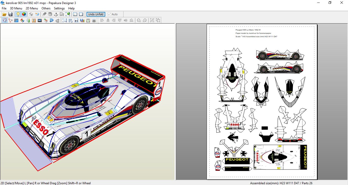Click the vertical PEUGEOT strip part in the 2D layout

tap(304, 157)
